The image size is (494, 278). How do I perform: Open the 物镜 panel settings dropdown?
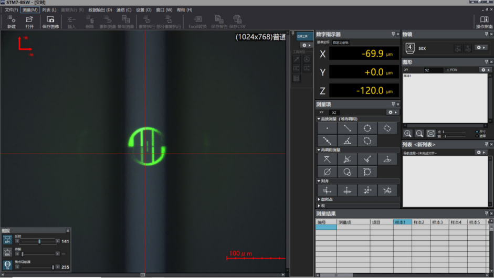[x=481, y=48]
